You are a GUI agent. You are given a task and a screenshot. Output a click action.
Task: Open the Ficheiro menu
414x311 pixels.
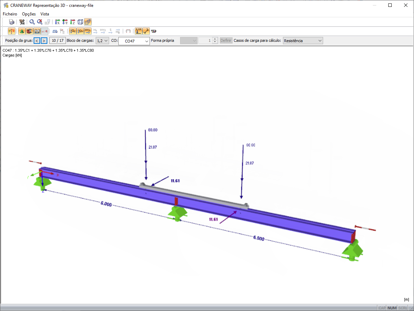click(x=10, y=14)
